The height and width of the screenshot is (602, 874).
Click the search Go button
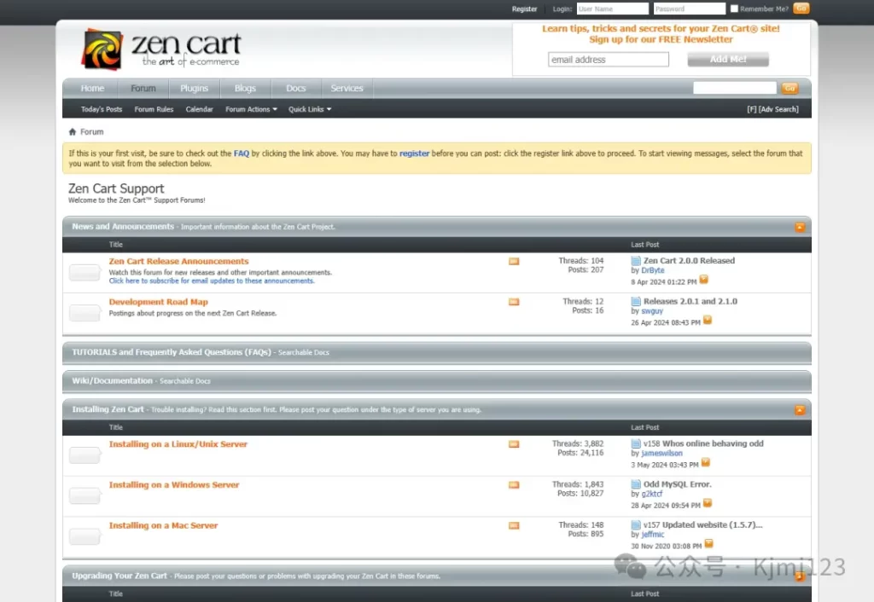coord(790,88)
